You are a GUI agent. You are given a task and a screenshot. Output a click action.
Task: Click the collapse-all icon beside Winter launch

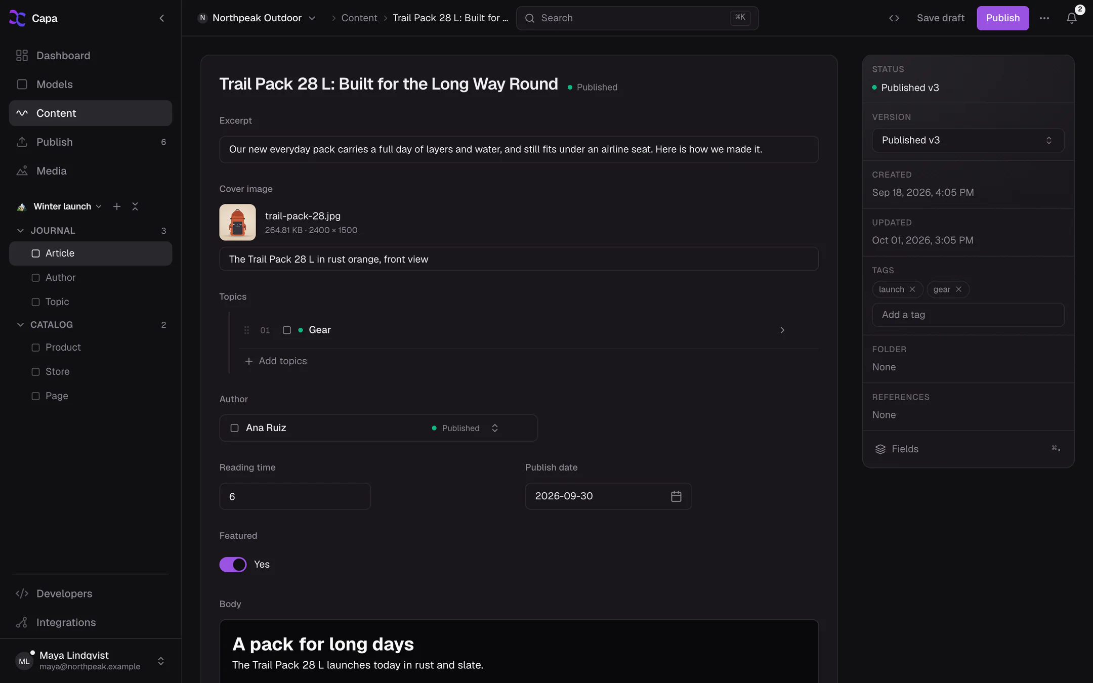tap(135, 206)
